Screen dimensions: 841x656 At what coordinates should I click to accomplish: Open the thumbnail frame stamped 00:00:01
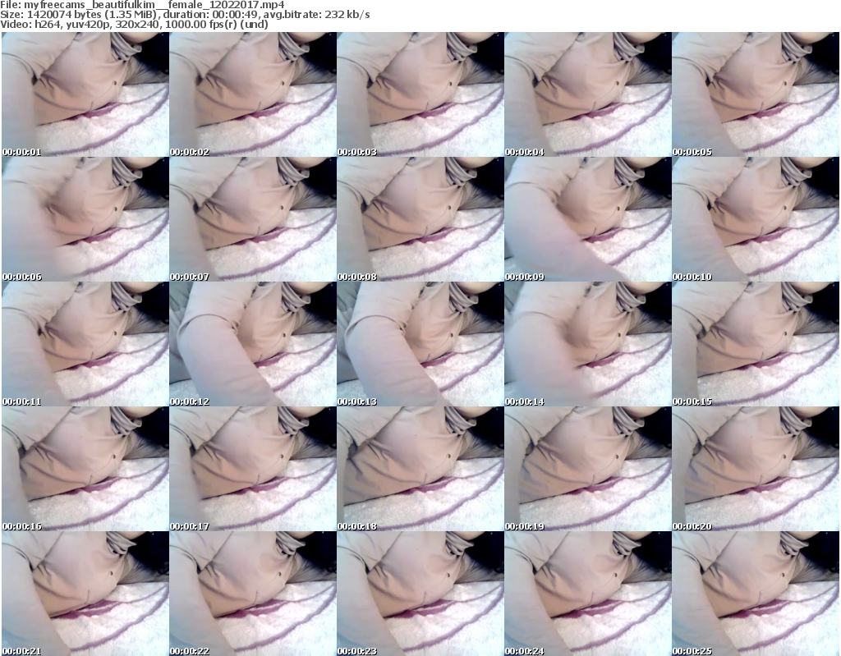click(85, 94)
